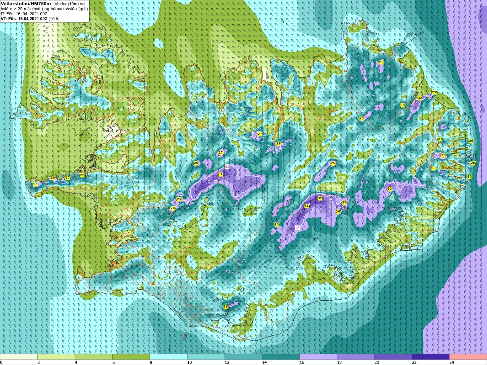Click the 'VT: Fös. 16.04.2021 00Z (+0 h)' line

tap(30, 19)
